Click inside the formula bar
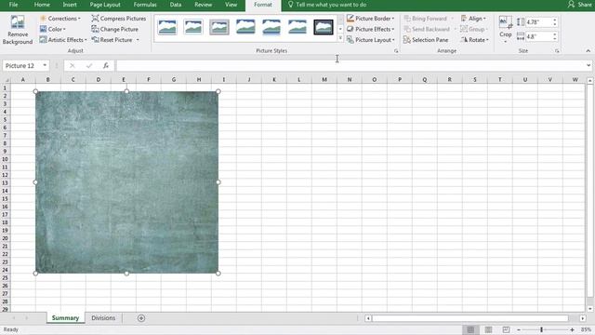 click(351, 66)
